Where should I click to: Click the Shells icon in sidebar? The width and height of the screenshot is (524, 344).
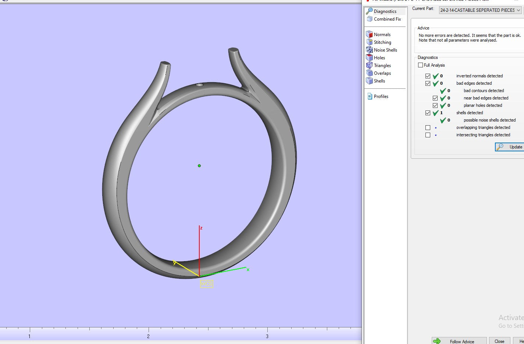click(x=370, y=81)
